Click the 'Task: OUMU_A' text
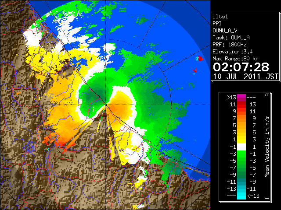This screenshot has width=281, height=210. (x=231, y=38)
